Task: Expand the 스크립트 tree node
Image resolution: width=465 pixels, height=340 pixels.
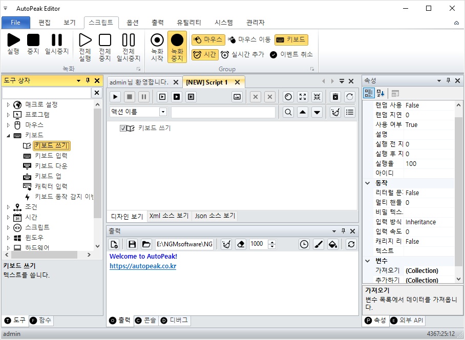Action: 8,227
